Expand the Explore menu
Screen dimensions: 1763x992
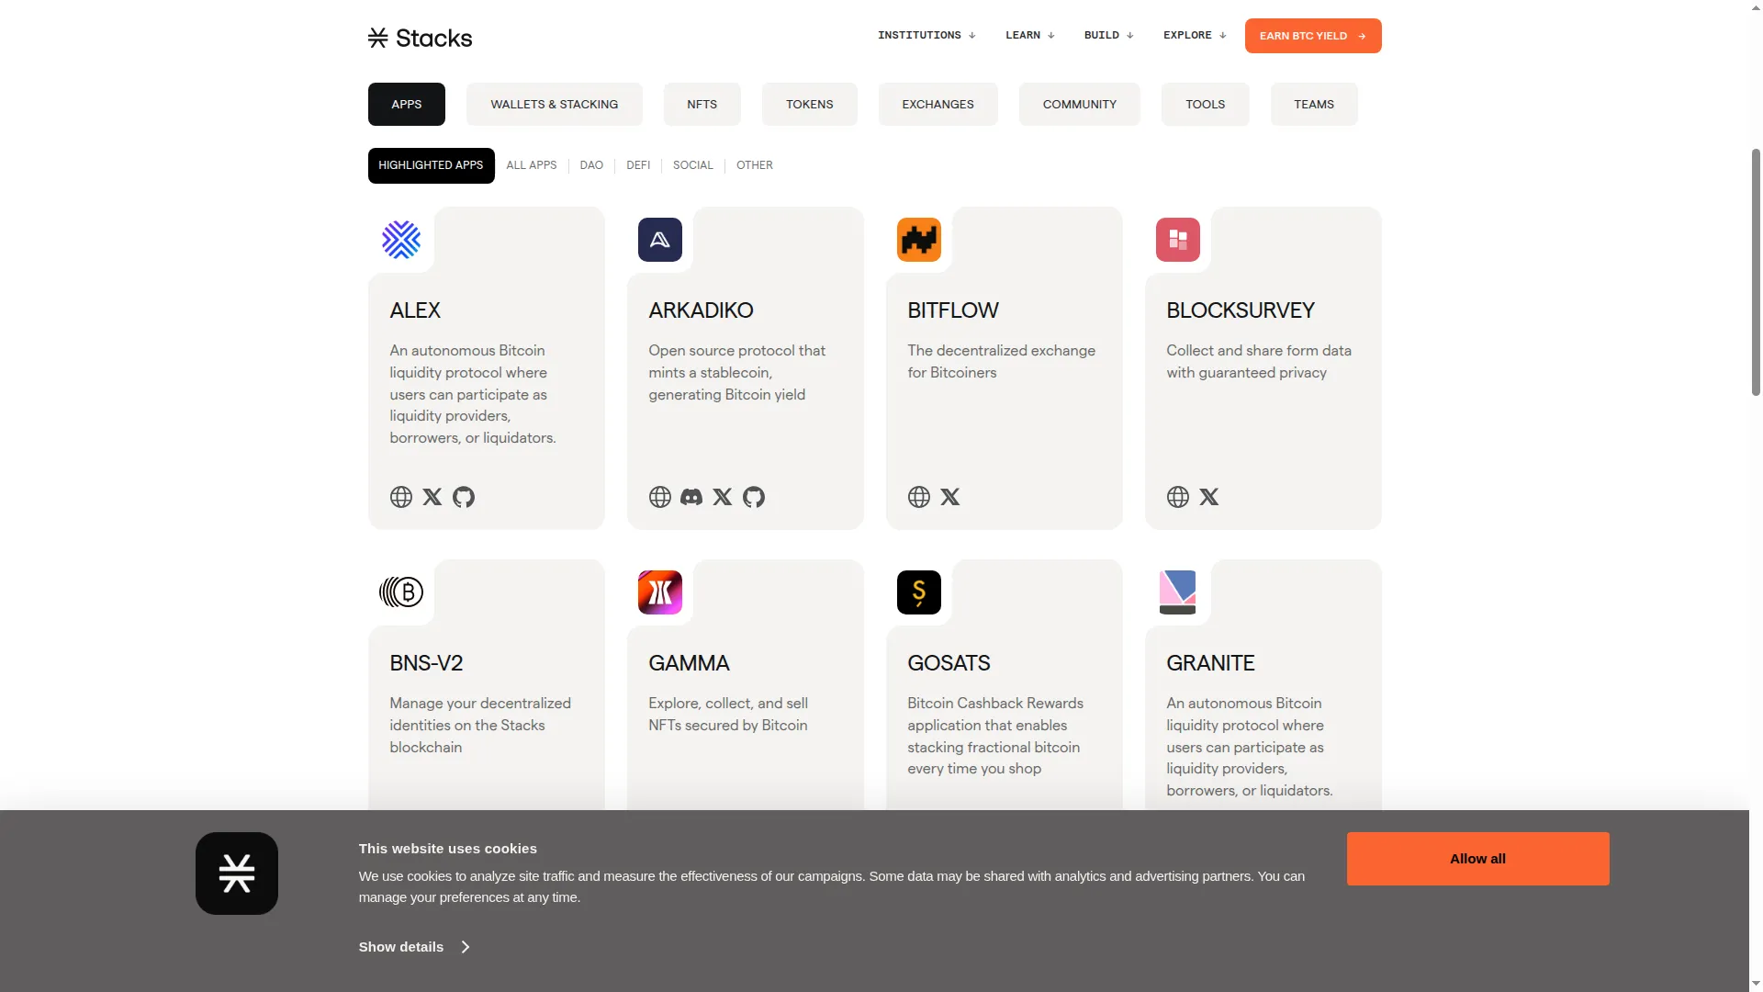tap(1195, 35)
